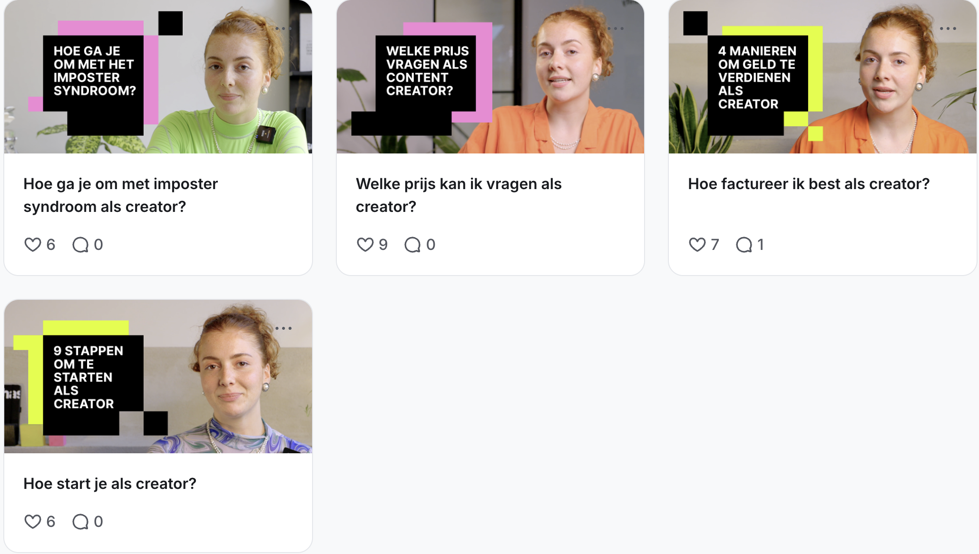Like the imposter syndroom post
The height and width of the screenshot is (554, 979).
[x=32, y=245]
